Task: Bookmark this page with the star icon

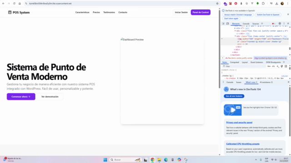Action: click(x=217, y=4)
